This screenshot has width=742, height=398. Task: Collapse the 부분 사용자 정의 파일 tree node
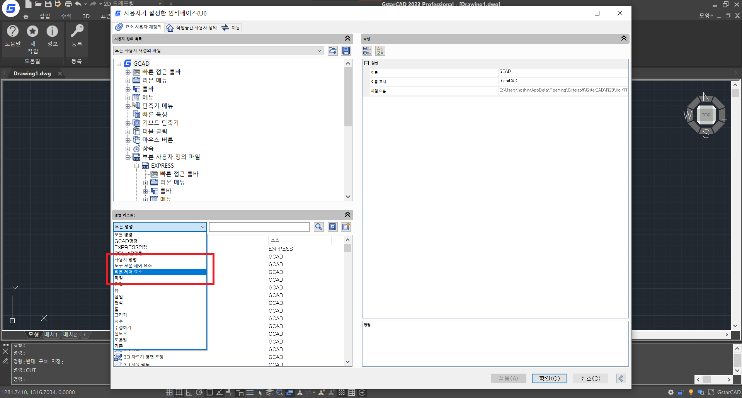(128, 157)
